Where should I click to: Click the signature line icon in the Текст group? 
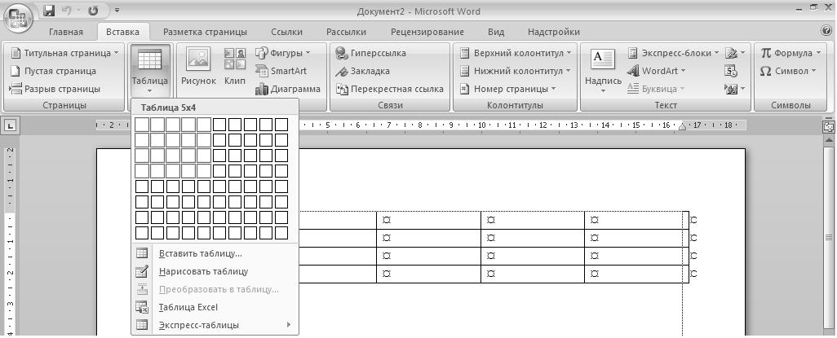pos(735,53)
